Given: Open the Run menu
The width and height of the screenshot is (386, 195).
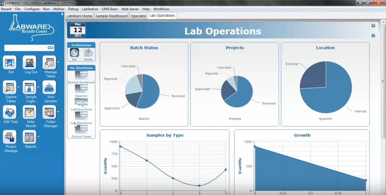Looking at the screenshot, I should 46,9.
